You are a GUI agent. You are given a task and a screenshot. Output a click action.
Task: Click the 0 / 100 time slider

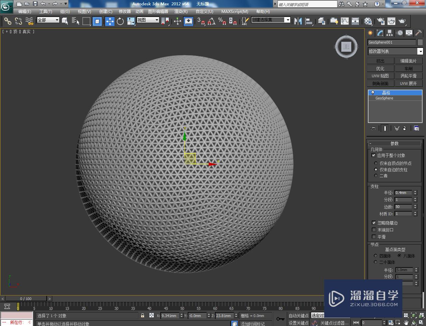click(26, 299)
